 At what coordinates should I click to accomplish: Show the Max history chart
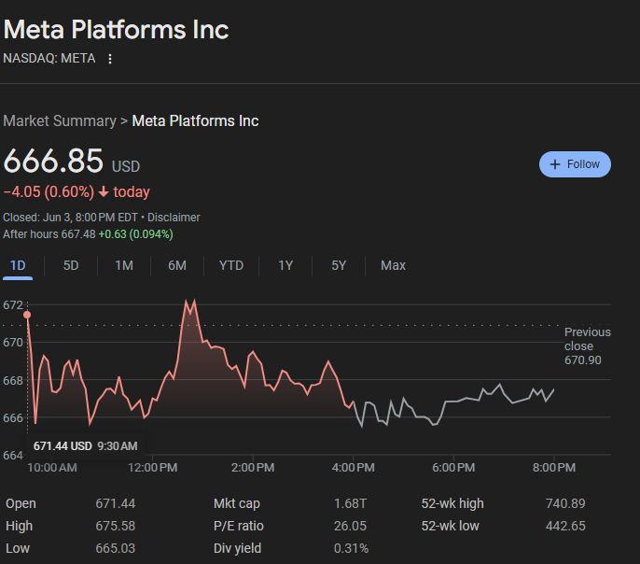393,265
